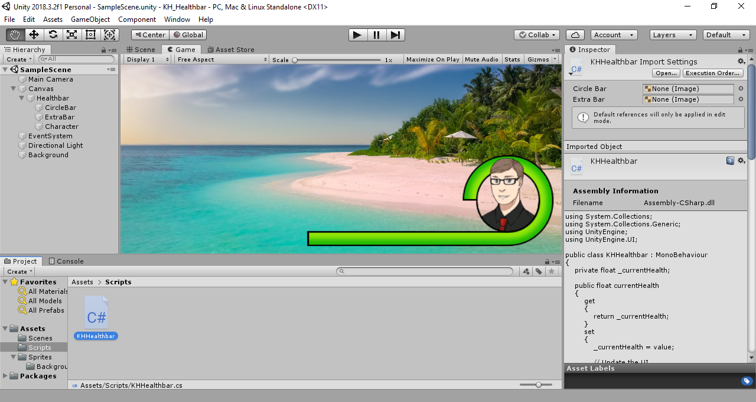This screenshot has width=756, height=402.
Task: Mute Audio in the Game view
Action: click(481, 59)
